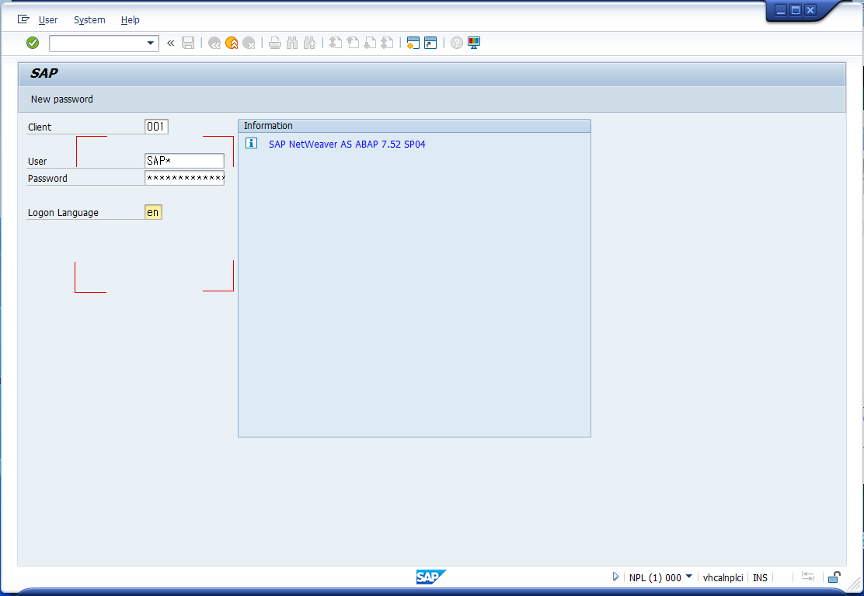The image size is (864, 596).
Task: Click the Find Next binoculars-plus icon
Action: pos(310,43)
